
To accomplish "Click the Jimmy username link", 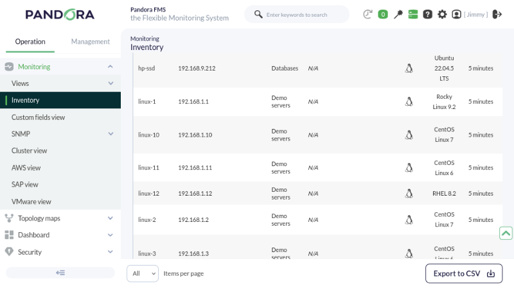I will (x=475, y=14).
